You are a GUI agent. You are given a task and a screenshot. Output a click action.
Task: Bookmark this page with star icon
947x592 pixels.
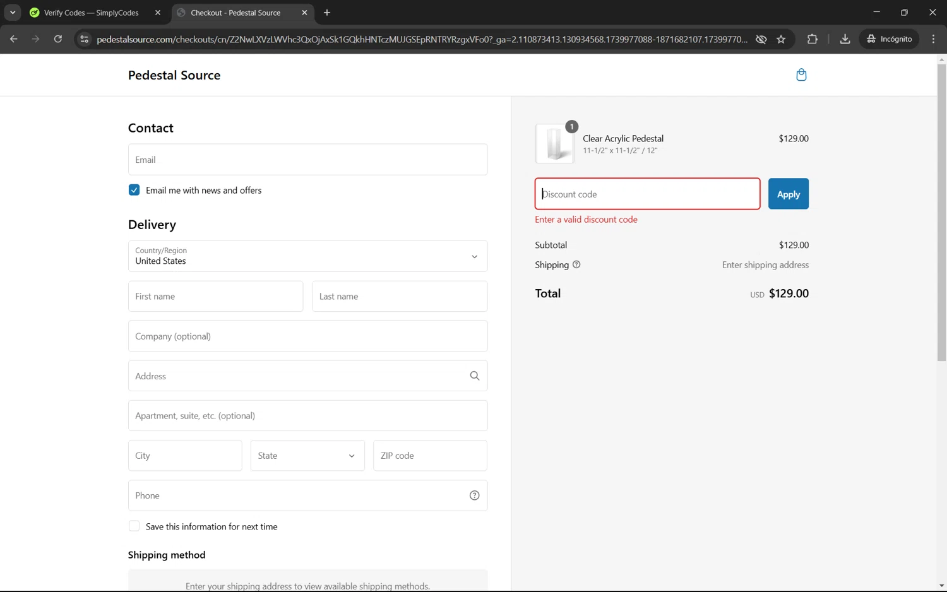click(781, 39)
